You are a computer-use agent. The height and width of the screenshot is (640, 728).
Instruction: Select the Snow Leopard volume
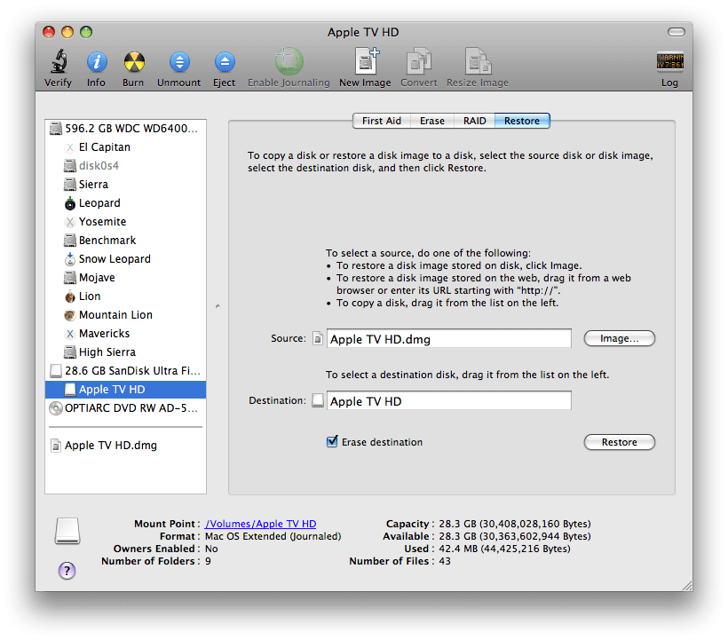click(115, 259)
